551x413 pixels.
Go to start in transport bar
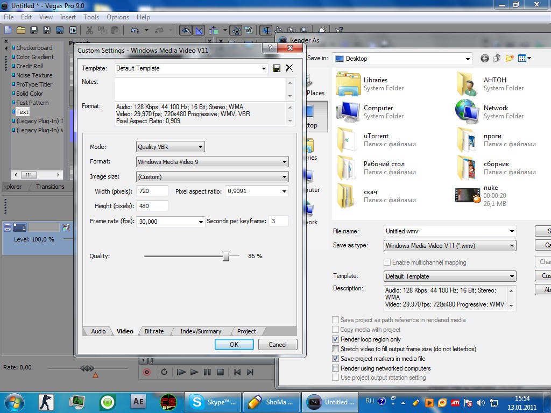coord(237,372)
